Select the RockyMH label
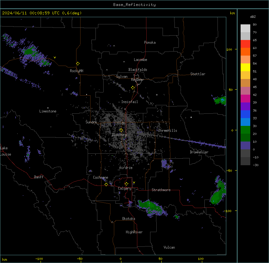This screenshot has height=263, width=269. click(x=76, y=71)
